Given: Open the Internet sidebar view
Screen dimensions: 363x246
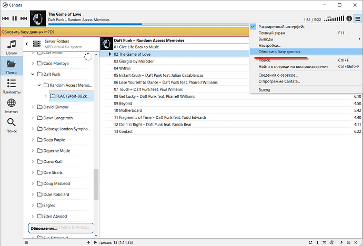Looking at the screenshot, I should click(x=12, y=106).
